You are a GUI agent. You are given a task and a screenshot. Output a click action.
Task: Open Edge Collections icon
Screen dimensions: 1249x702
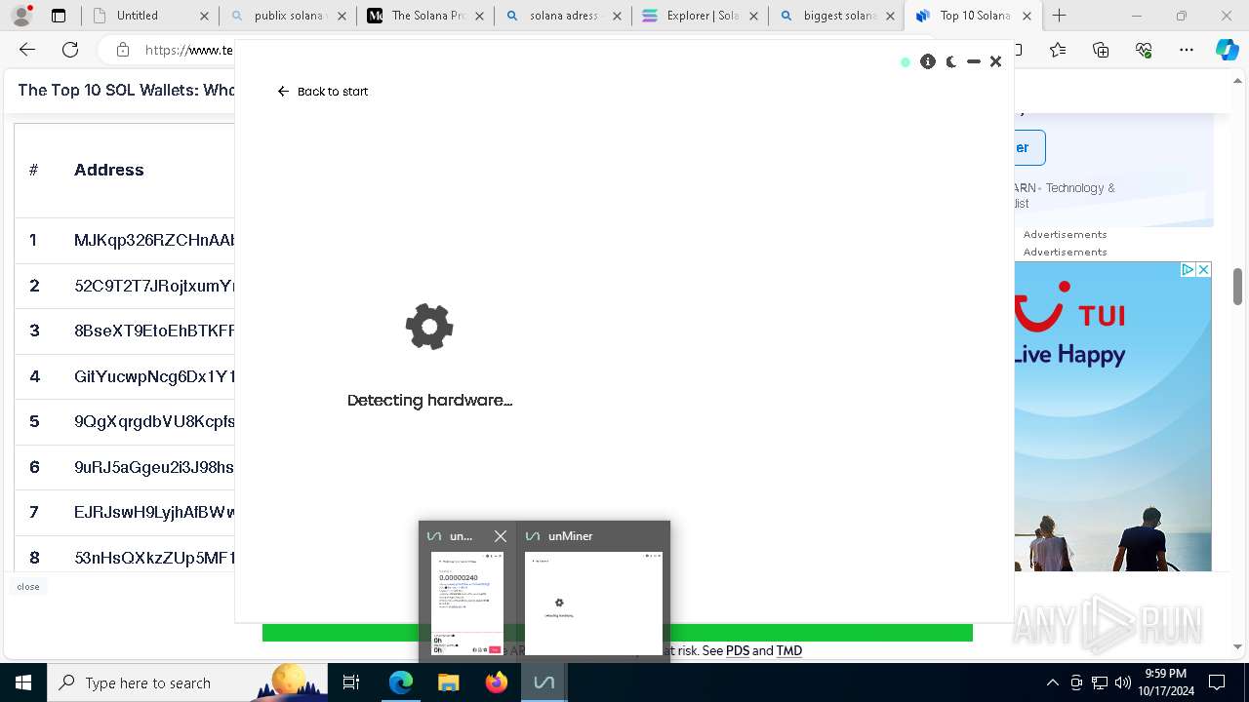click(x=1101, y=50)
